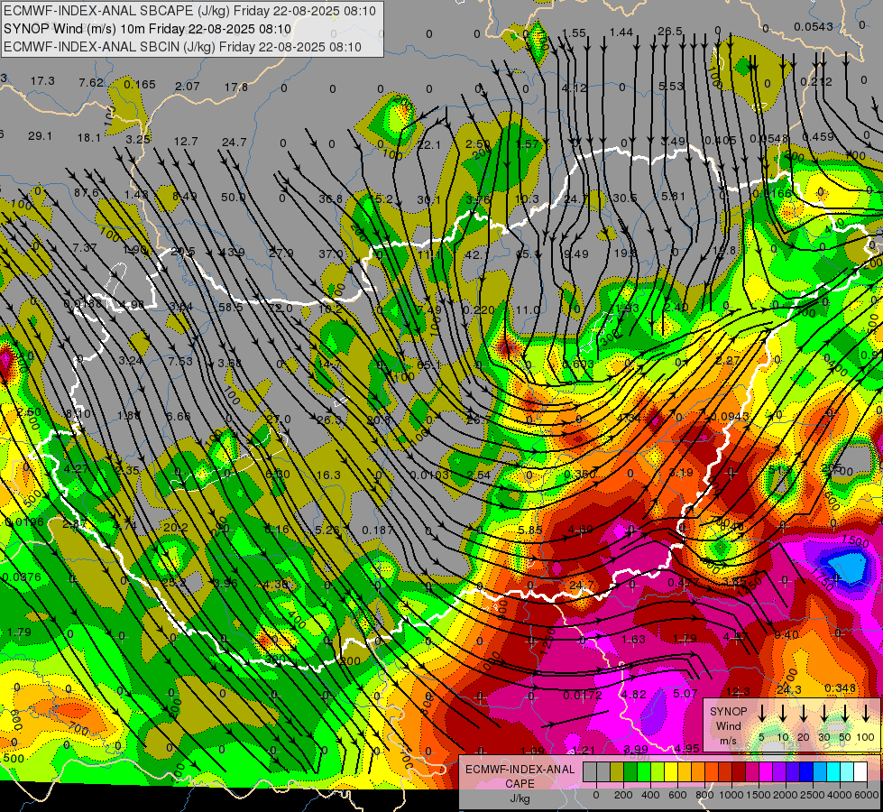Click the 9.40 value on map

(x=786, y=635)
